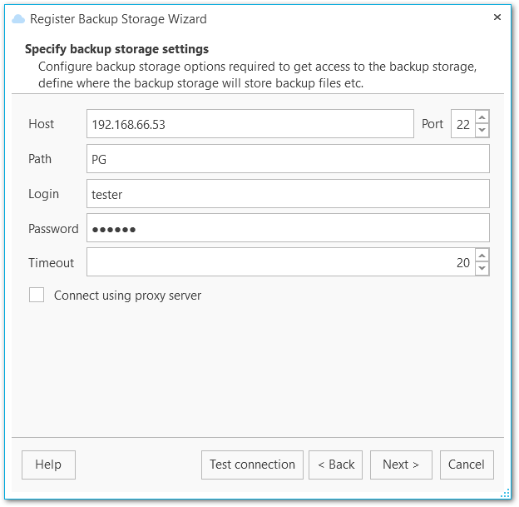
Task: Decrease the Port value with down arrow
Action: click(482, 130)
